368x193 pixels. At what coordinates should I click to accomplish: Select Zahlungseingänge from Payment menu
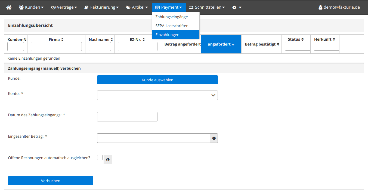tap(171, 17)
